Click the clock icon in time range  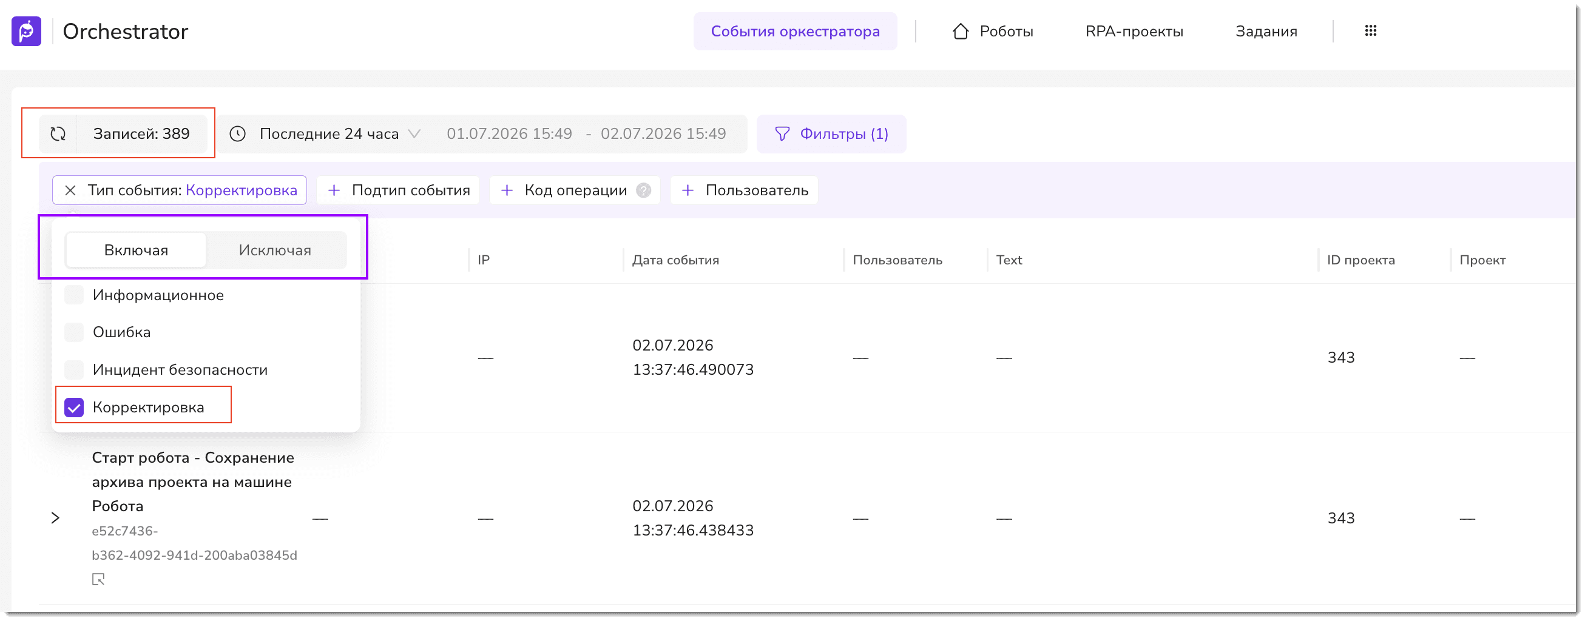pos(237,134)
